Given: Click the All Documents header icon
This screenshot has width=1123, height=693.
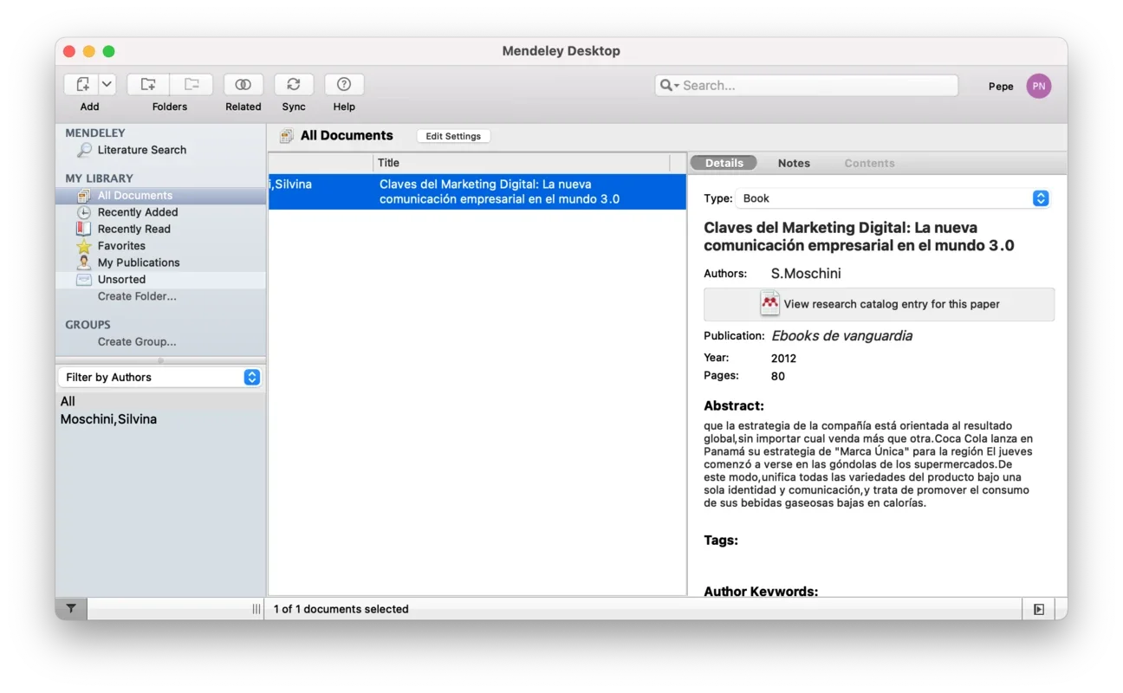Looking at the screenshot, I should point(287,136).
